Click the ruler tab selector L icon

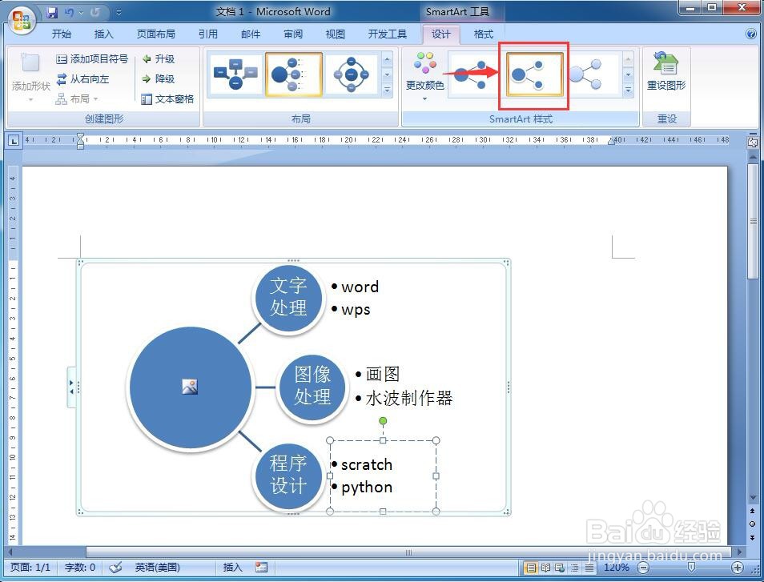click(13, 141)
